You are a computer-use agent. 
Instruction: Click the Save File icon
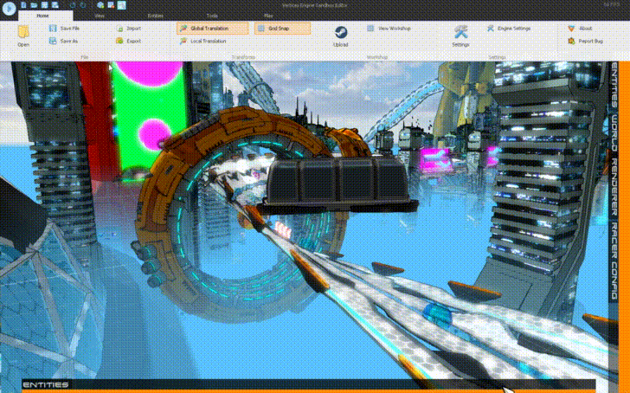click(x=52, y=29)
